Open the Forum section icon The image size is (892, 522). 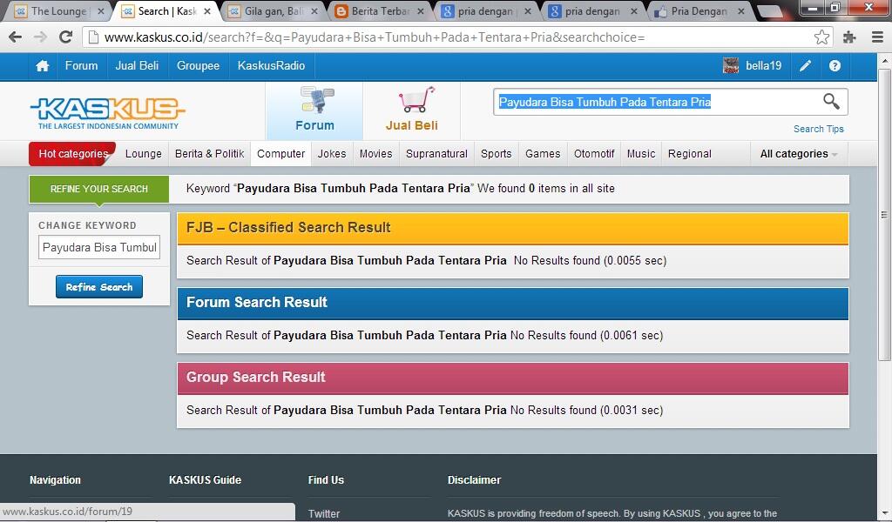tap(314, 110)
